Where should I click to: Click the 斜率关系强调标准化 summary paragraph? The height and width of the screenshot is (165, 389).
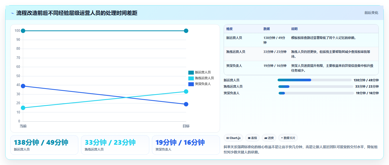[x=301, y=149]
